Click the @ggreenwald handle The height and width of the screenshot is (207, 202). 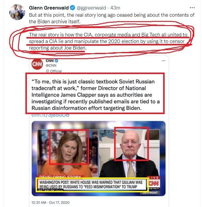pos(91,8)
